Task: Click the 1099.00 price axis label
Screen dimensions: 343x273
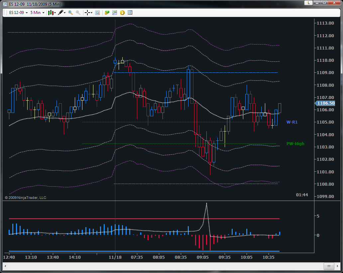Action: tap(325, 197)
